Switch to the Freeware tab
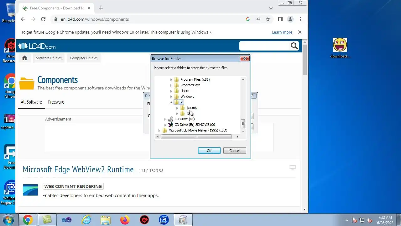 [56, 102]
